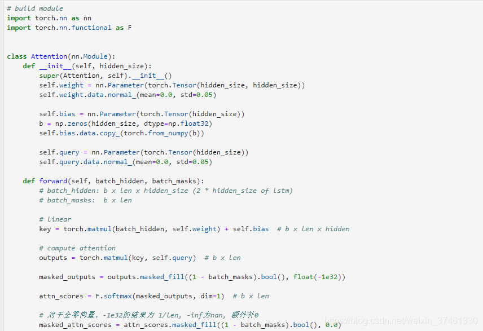
Task: Click the 'masked_outputs = outputs.masked_fill' line
Action: 192,277
